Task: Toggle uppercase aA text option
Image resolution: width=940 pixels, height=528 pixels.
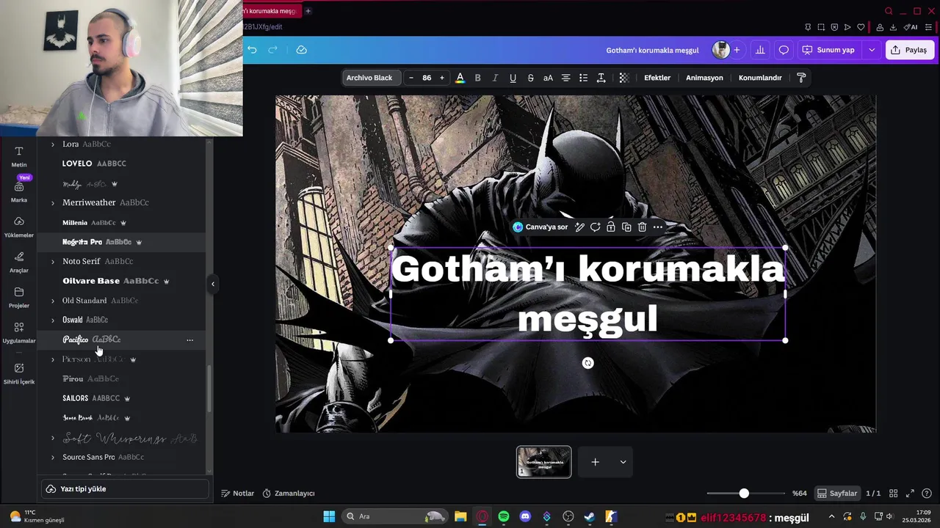Action: click(x=548, y=78)
